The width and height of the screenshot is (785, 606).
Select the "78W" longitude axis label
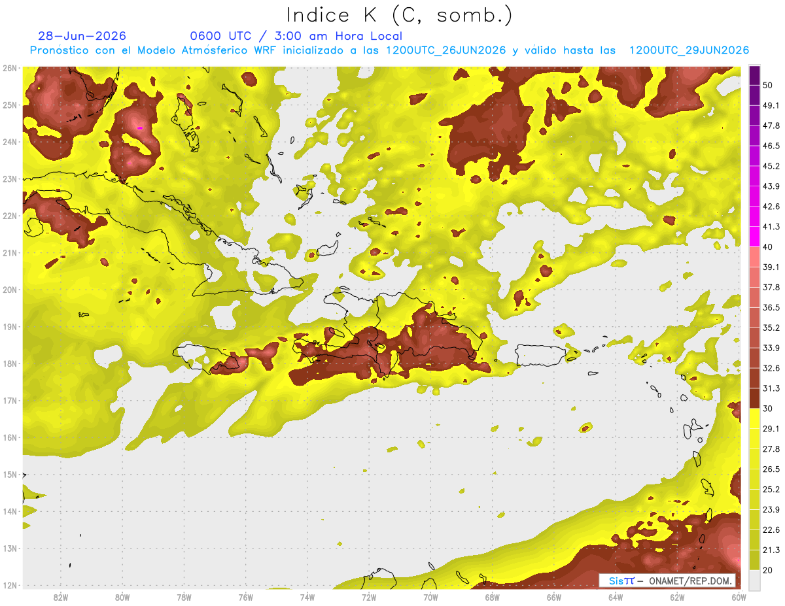(184, 598)
